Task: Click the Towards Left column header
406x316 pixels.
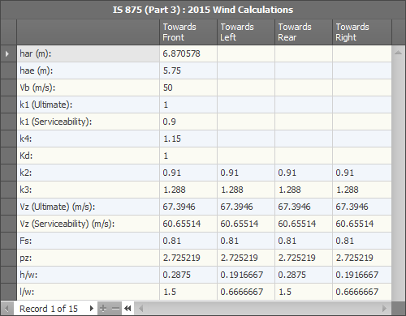Action: click(x=246, y=32)
